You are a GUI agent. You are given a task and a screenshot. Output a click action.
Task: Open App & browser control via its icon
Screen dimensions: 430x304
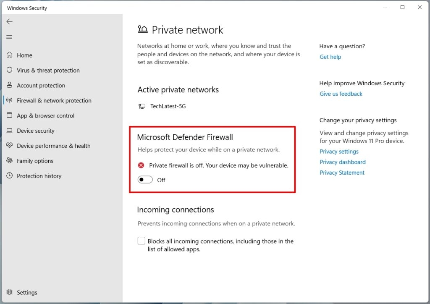9,115
